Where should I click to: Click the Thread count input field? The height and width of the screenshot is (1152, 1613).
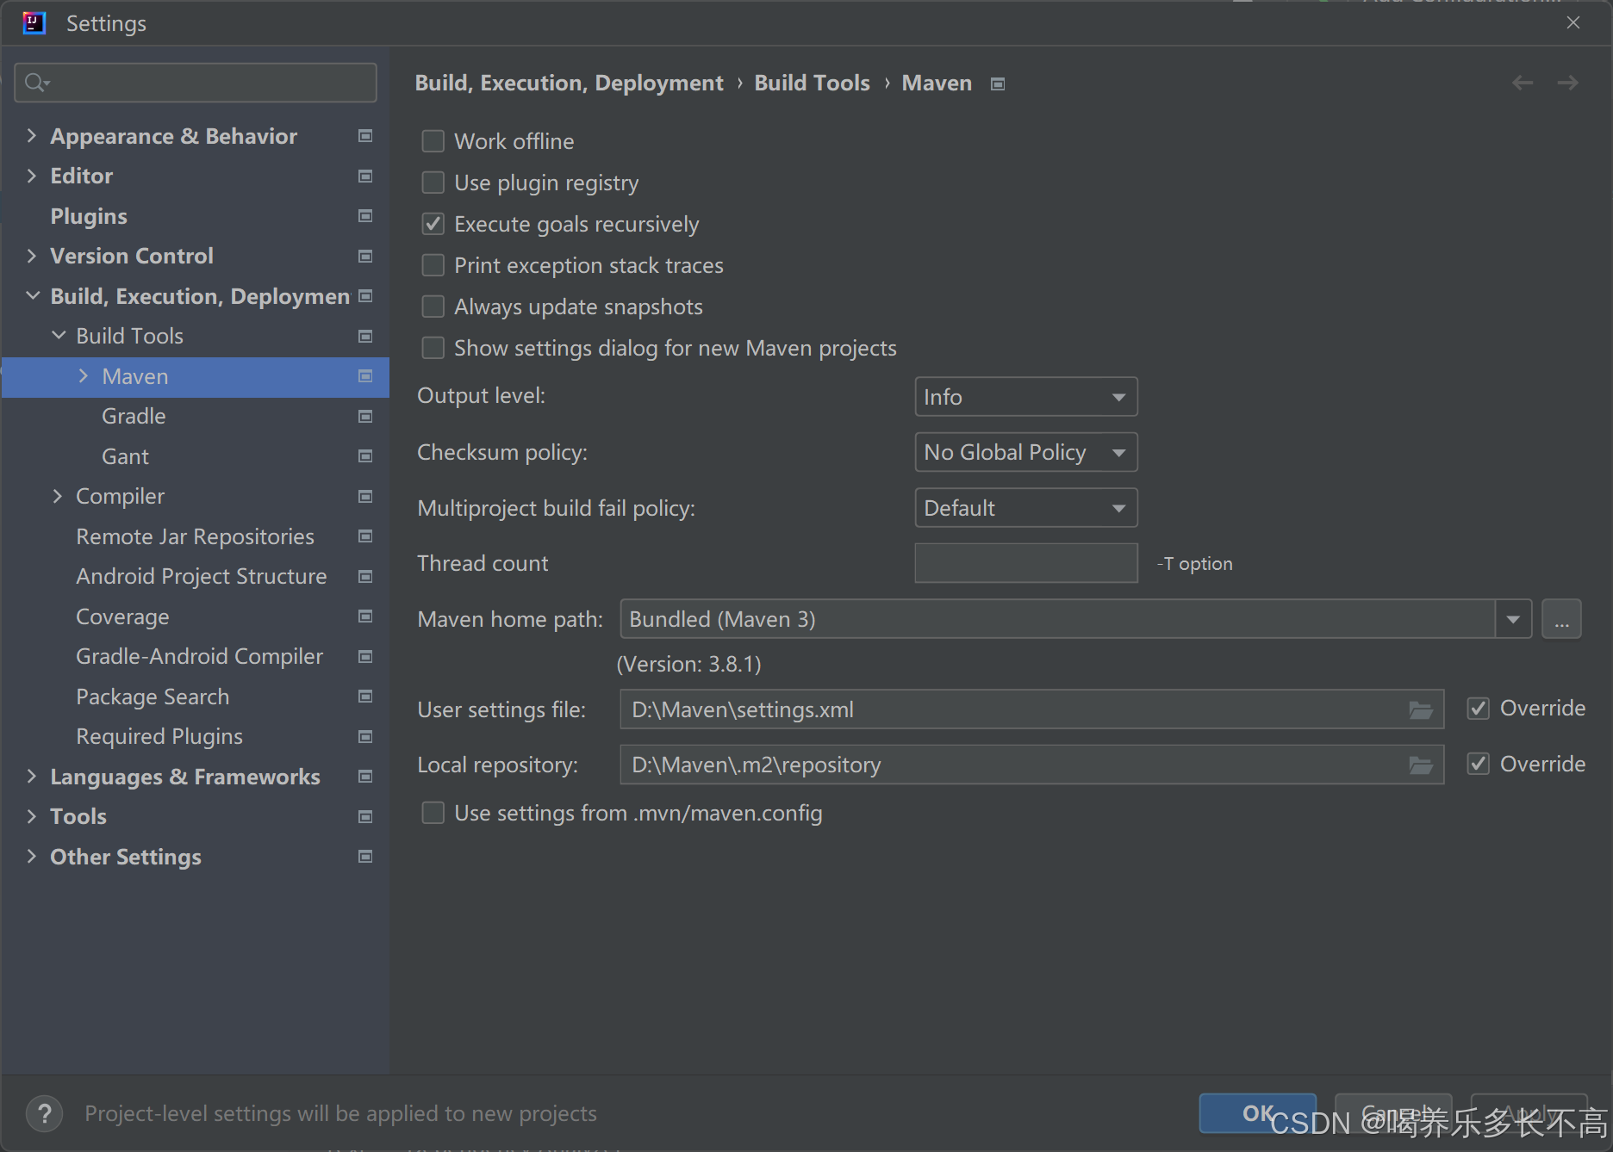[1025, 563]
